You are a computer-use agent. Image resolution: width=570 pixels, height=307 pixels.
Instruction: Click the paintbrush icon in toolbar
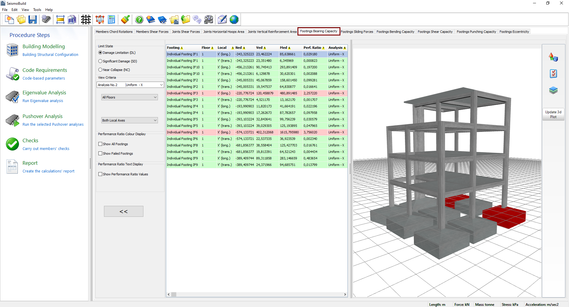pyautogui.click(x=125, y=20)
